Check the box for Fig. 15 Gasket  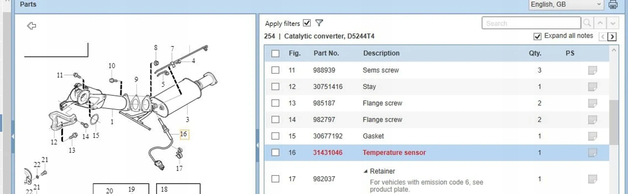275,136
